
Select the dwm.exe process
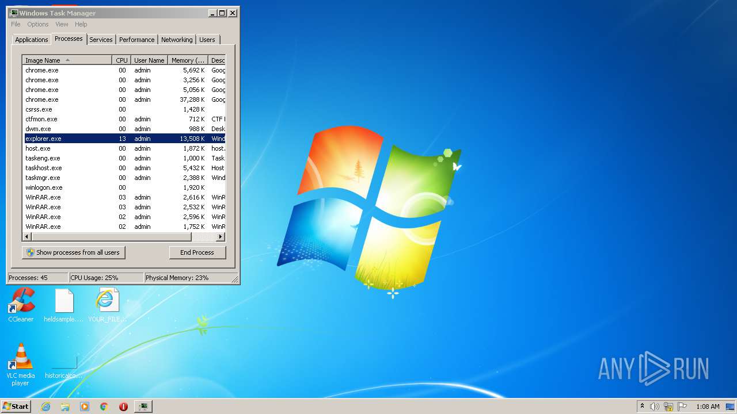(x=124, y=129)
